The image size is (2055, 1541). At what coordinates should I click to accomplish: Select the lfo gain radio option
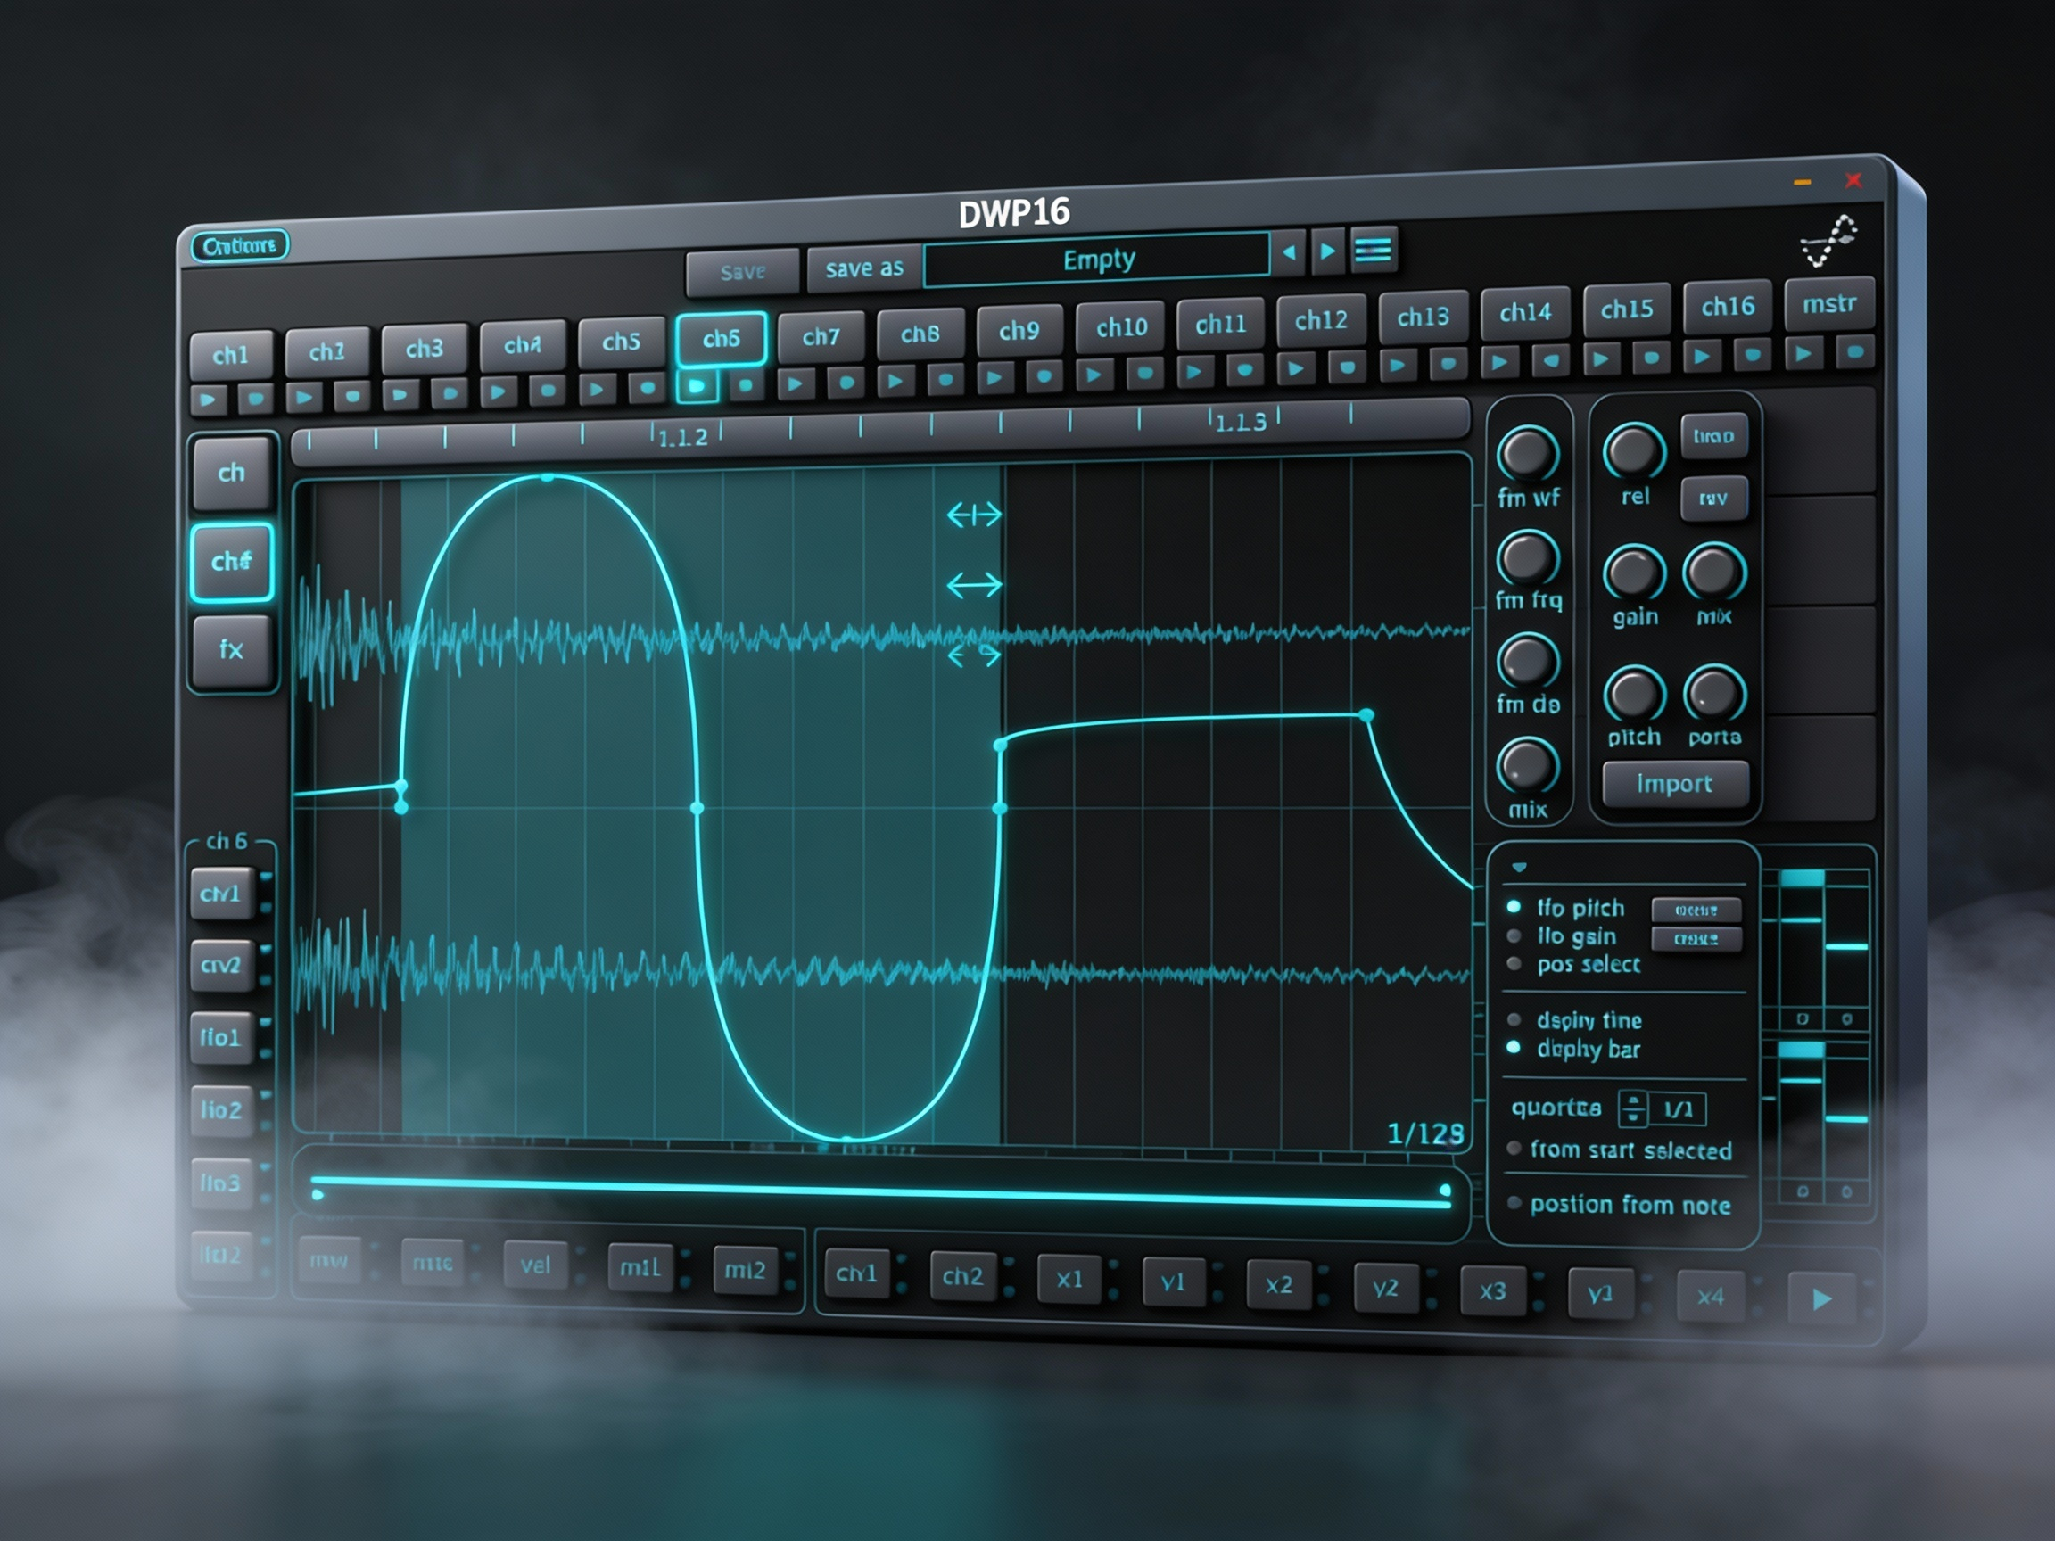[x=1514, y=936]
